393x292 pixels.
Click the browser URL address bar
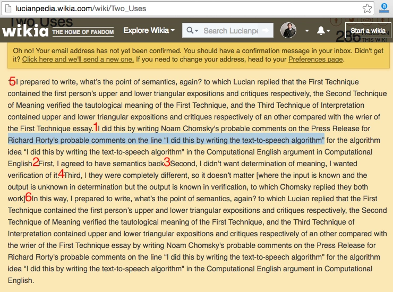(188, 8)
